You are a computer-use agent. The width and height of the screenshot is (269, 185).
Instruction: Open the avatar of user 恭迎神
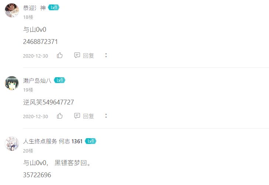point(12,10)
